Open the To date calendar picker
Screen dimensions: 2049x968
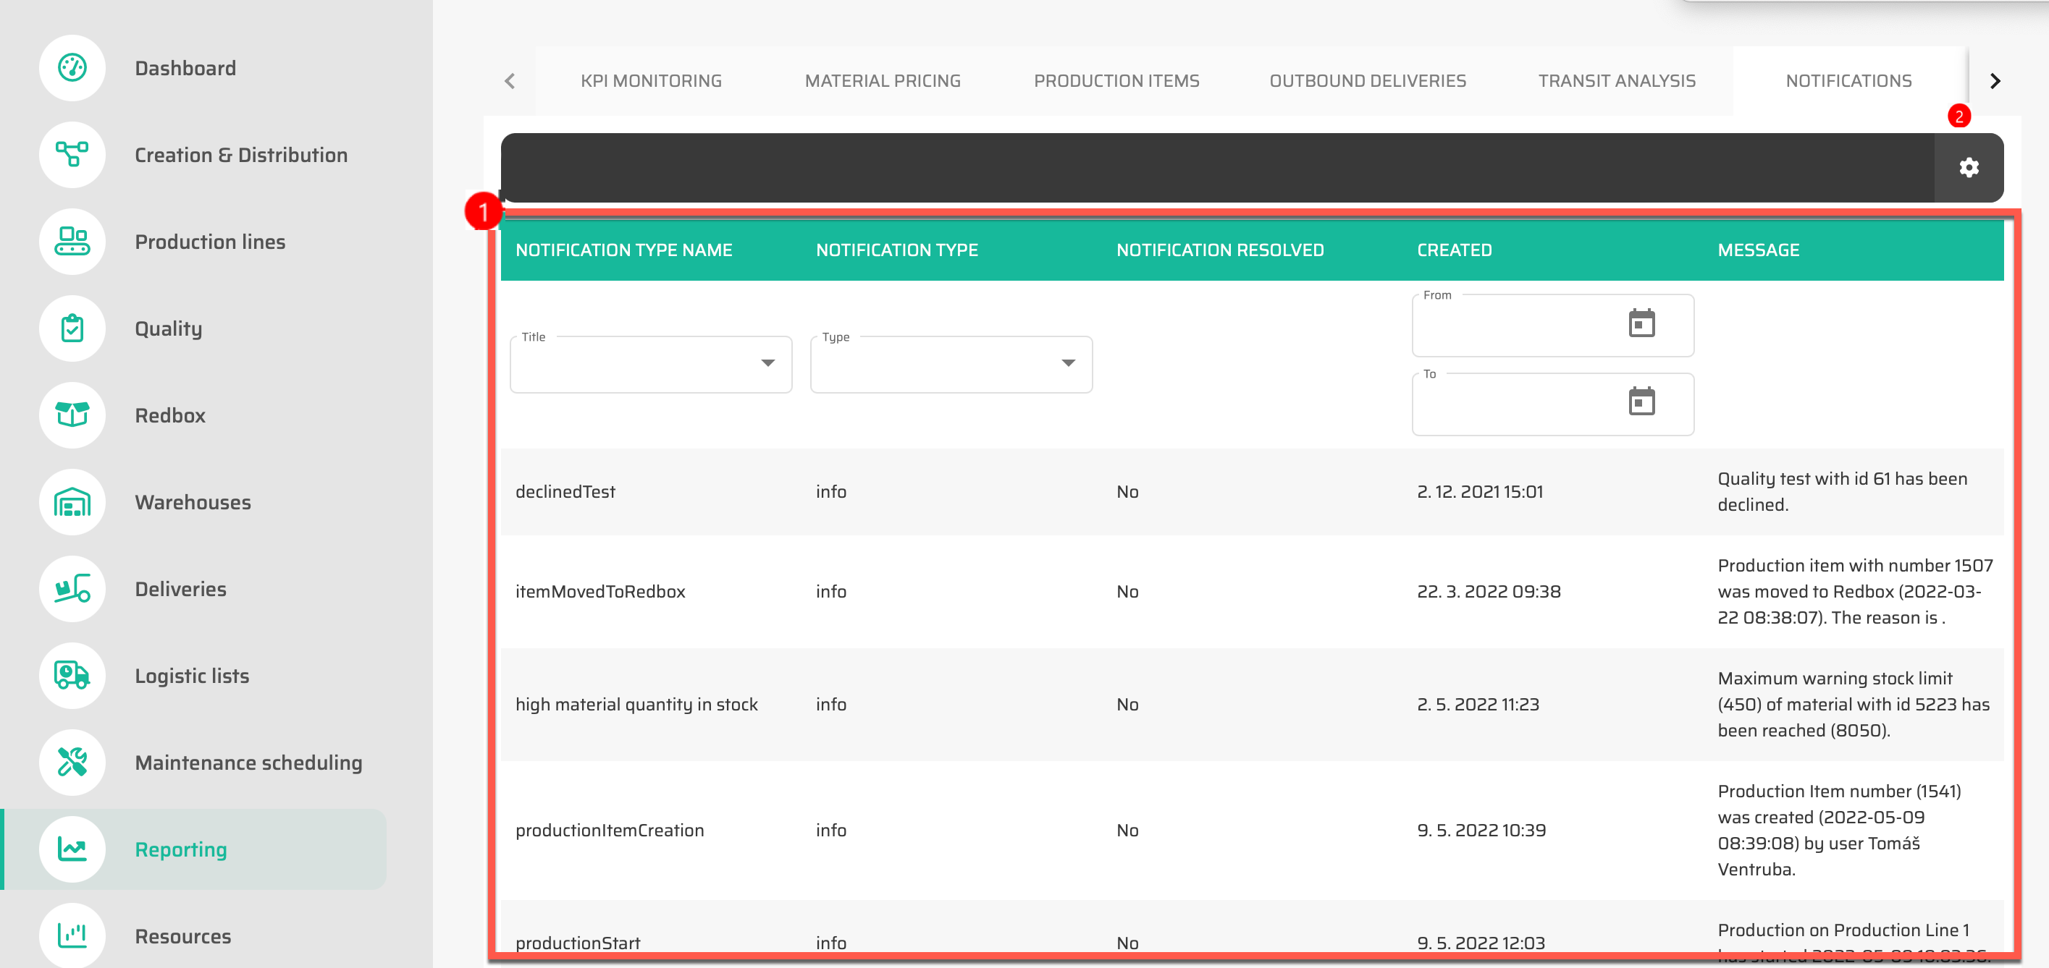1641,402
